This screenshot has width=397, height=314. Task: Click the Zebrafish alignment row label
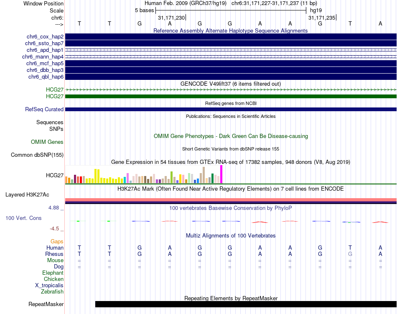pos(52,292)
